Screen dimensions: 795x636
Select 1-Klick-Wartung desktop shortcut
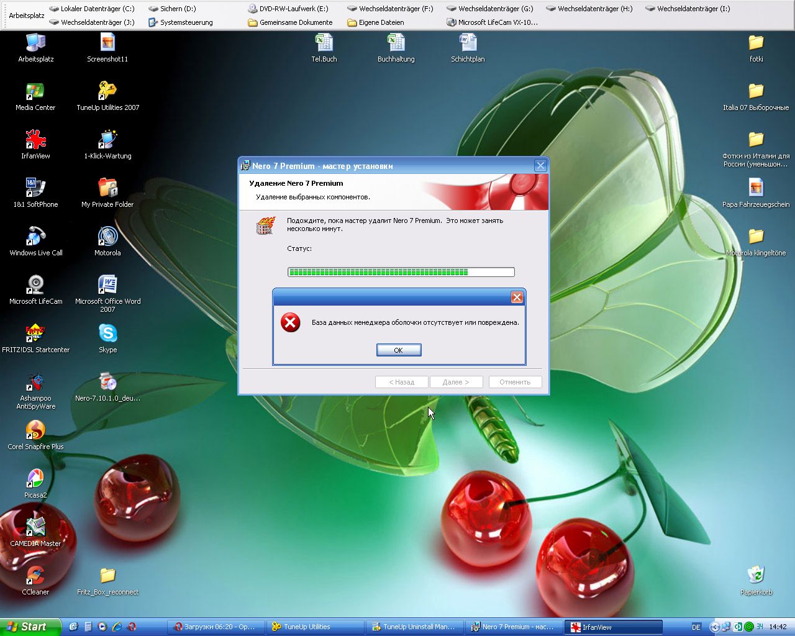[107, 145]
